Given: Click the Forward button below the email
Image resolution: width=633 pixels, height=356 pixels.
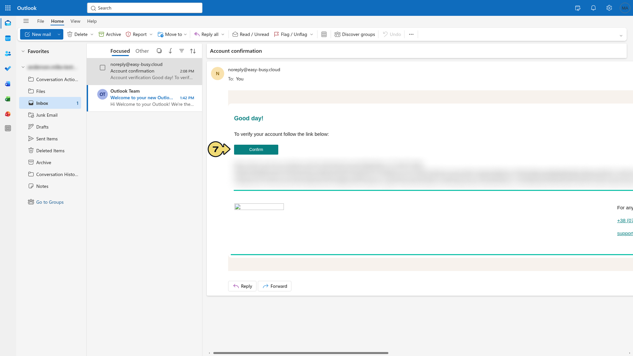Looking at the screenshot, I should tap(275, 286).
